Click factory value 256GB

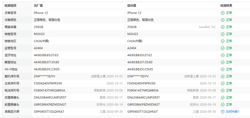click(x=38, y=27)
